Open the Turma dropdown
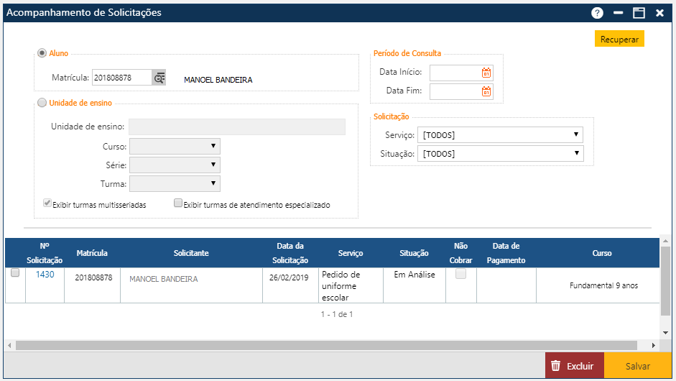 pyautogui.click(x=175, y=183)
